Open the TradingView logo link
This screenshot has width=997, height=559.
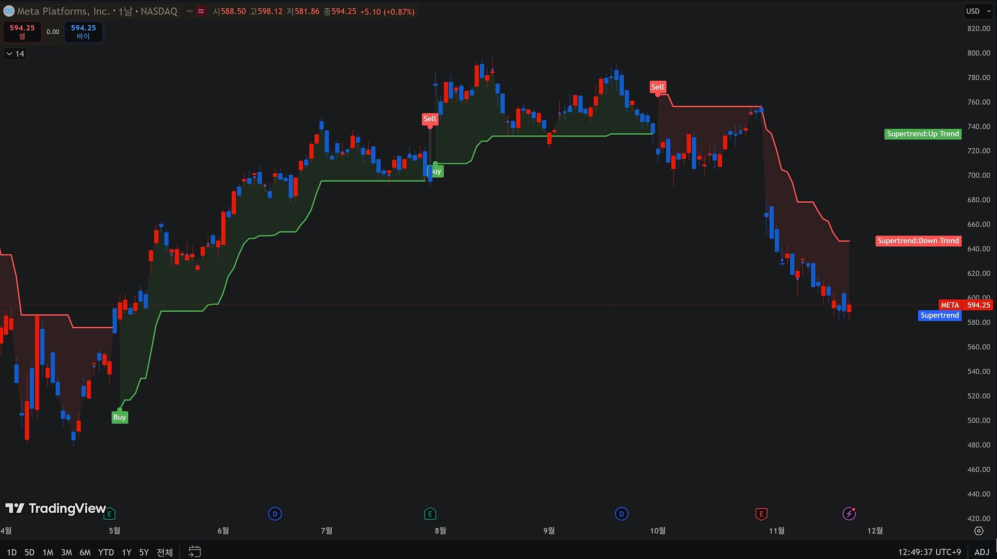tap(56, 508)
